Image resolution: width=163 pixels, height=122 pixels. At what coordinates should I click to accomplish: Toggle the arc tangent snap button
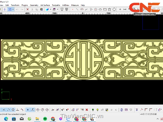tap(8, 110)
